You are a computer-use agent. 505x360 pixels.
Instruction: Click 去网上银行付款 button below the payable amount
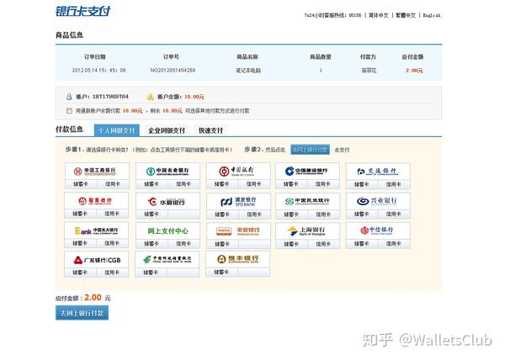tap(82, 313)
